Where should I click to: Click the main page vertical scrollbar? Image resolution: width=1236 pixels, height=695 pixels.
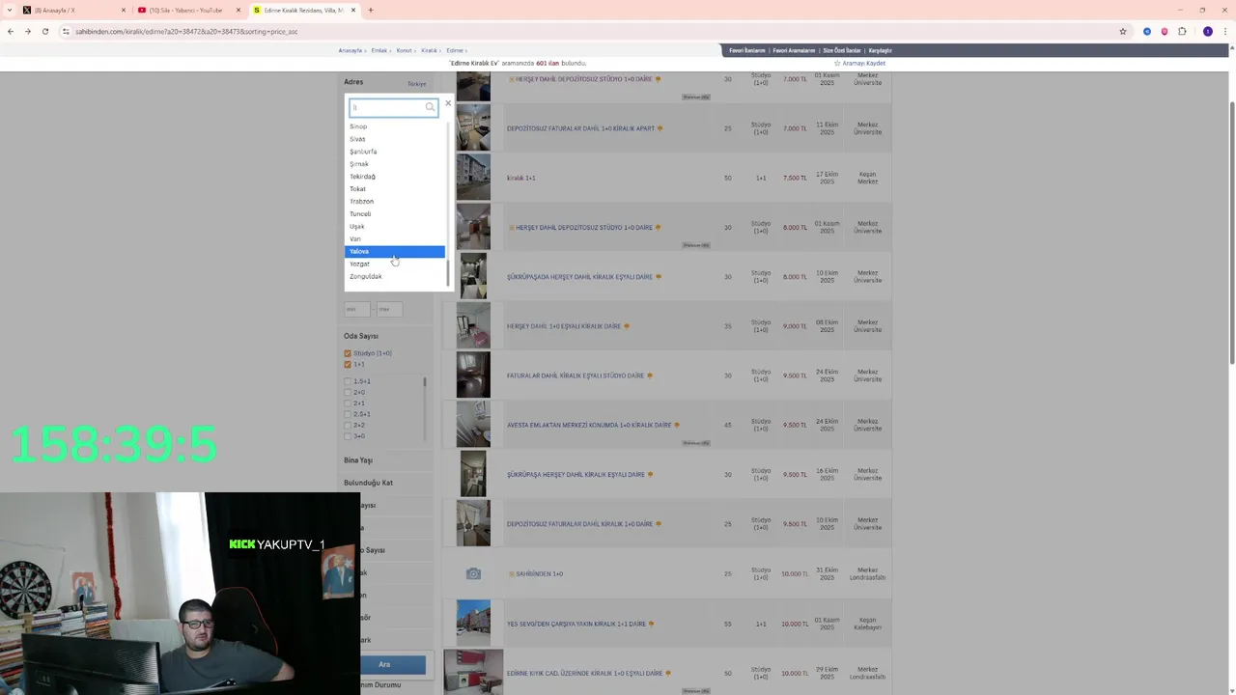click(x=1231, y=232)
